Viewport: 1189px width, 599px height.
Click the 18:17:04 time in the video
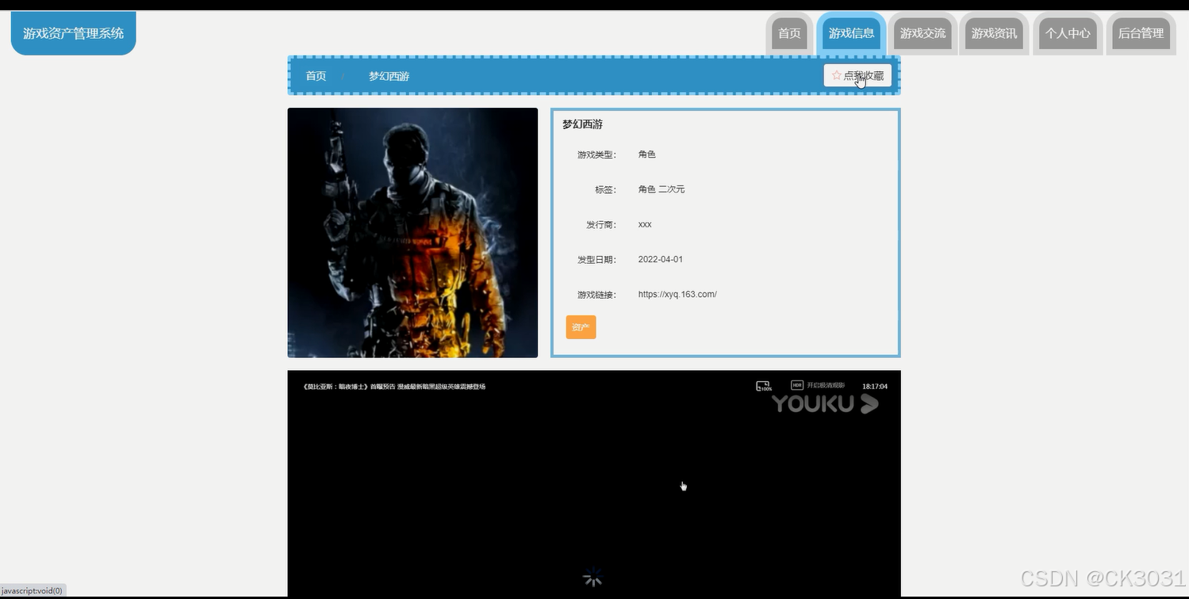875,387
